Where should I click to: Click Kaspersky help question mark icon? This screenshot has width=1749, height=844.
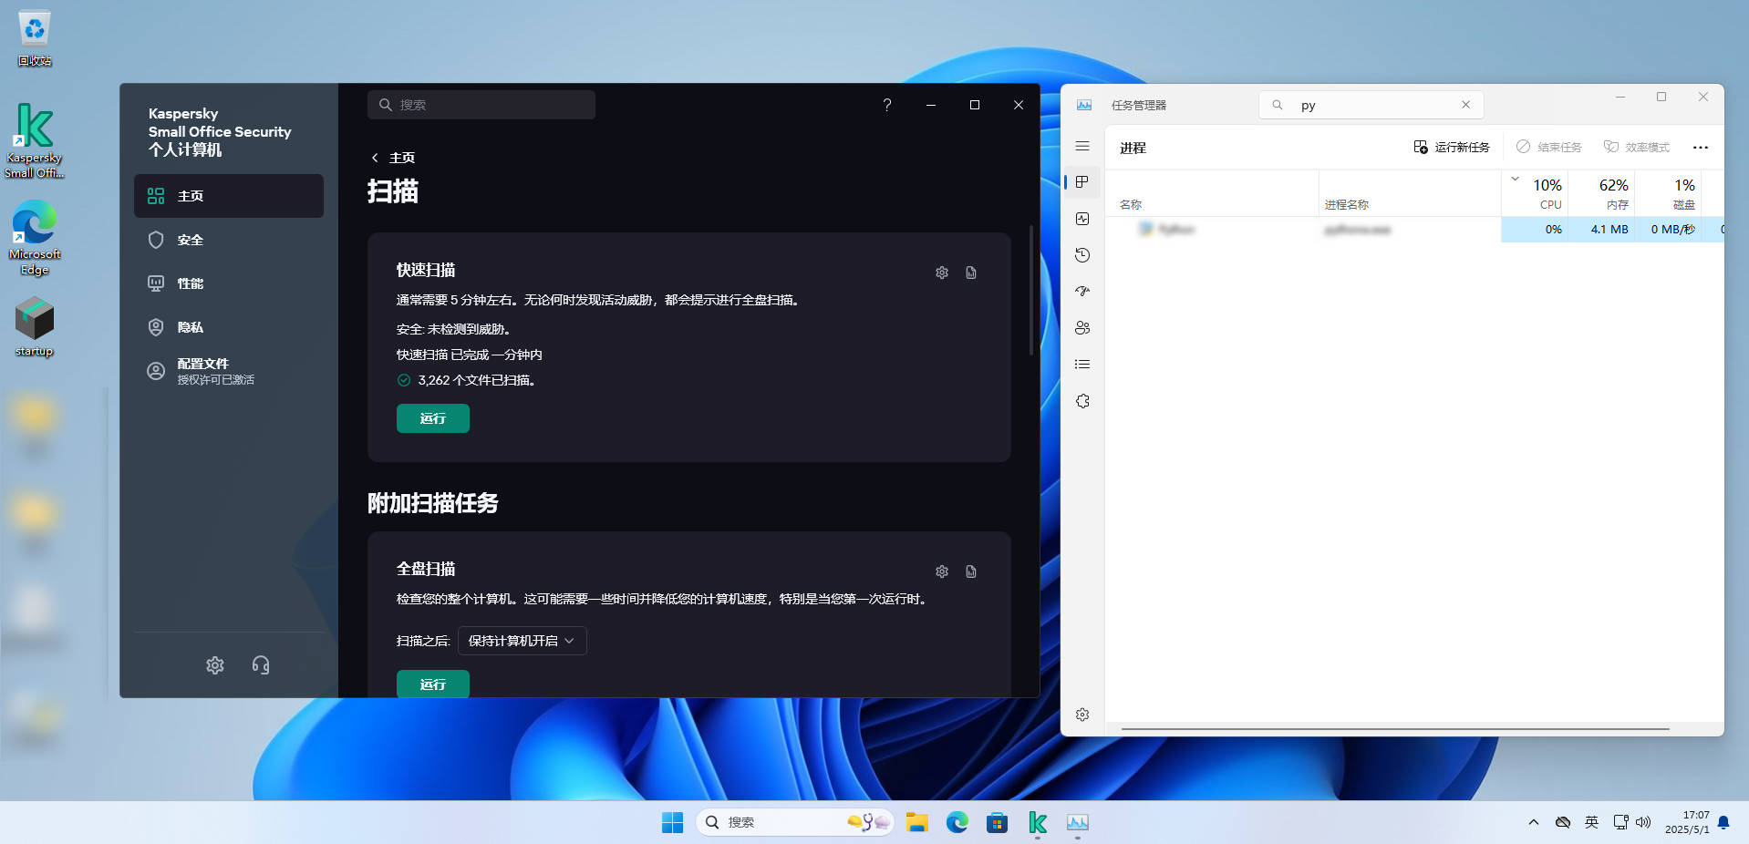(x=886, y=105)
